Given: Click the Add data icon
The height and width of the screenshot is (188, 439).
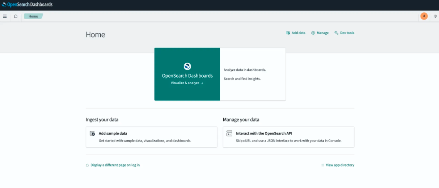Looking at the screenshot, I should (288, 33).
